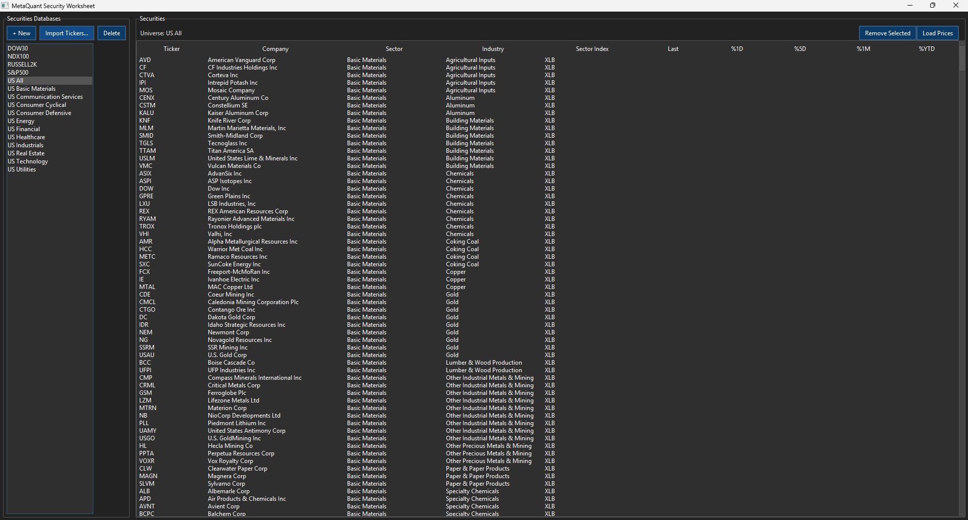Click the Last price column header
Screen dimensions: 968x520
click(673, 49)
